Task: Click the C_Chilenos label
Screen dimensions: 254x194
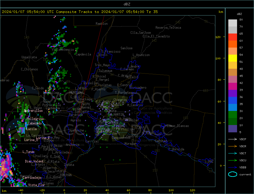Action: coord(29,69)
